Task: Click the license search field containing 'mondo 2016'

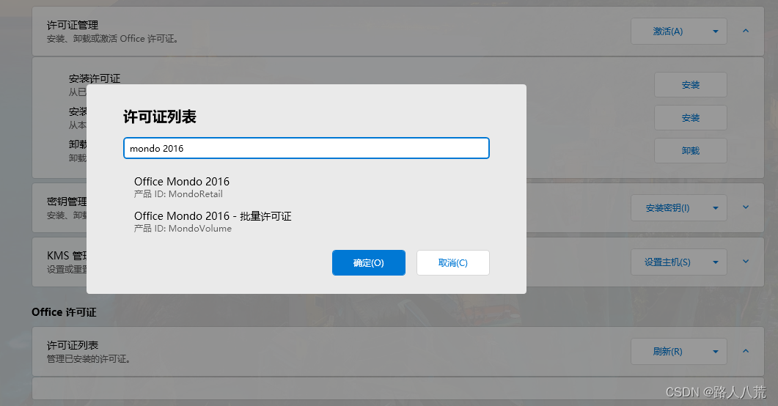Action: pos(306,148)
